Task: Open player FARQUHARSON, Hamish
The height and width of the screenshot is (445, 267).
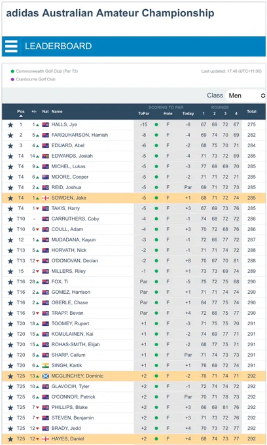Action: tap(80, 135)
